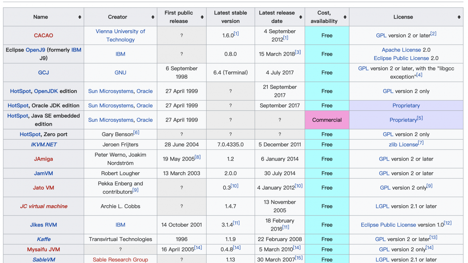Sort table by Name column arrows
The height and width of the screenshot is (263, 468).
(x=79, y=17)
